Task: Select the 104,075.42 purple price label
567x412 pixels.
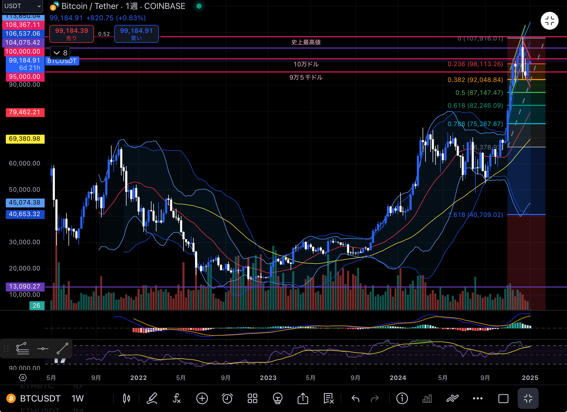Action: tap(23, 43)
